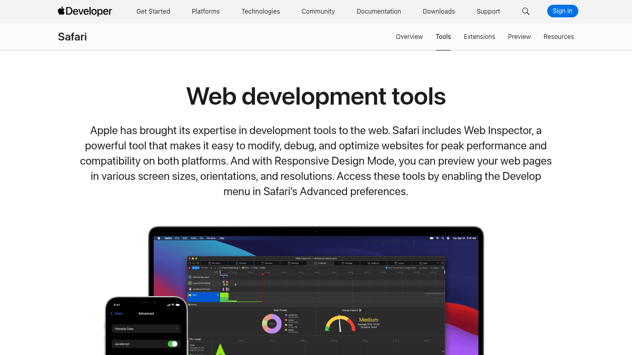The height and width of the screenshot is (355, 632).
Task: Click the red timeline playhead marker
Action: pyautogui.click(x=262, y=274)
